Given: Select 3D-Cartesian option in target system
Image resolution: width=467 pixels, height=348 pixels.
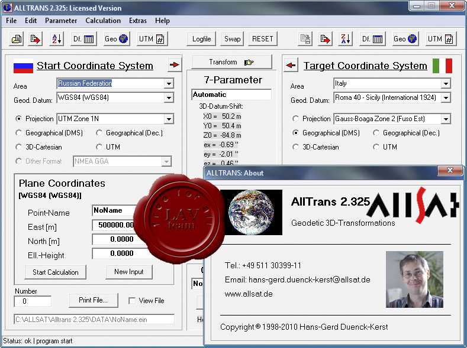Looking at the screenshot, I should tap(295, 147).
